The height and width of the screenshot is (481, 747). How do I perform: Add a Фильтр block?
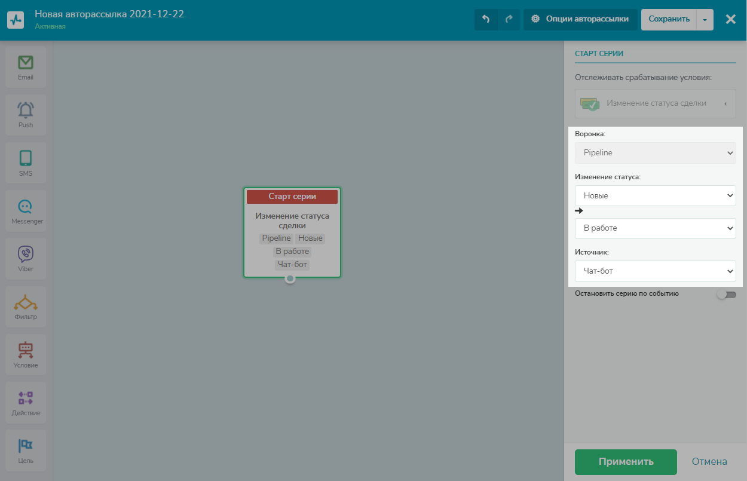pos(26,307)
